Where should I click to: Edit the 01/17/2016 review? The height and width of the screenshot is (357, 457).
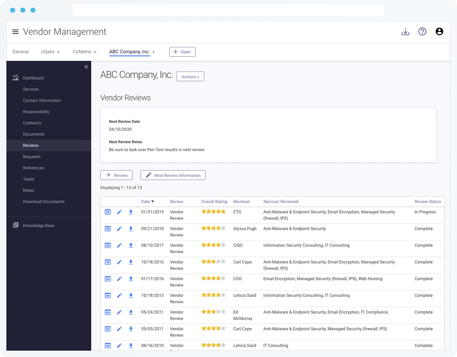tap(119, 279)
